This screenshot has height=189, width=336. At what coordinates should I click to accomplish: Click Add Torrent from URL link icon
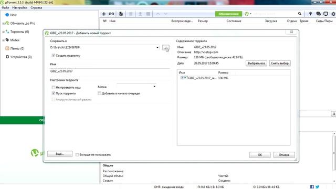pos(111,14)
